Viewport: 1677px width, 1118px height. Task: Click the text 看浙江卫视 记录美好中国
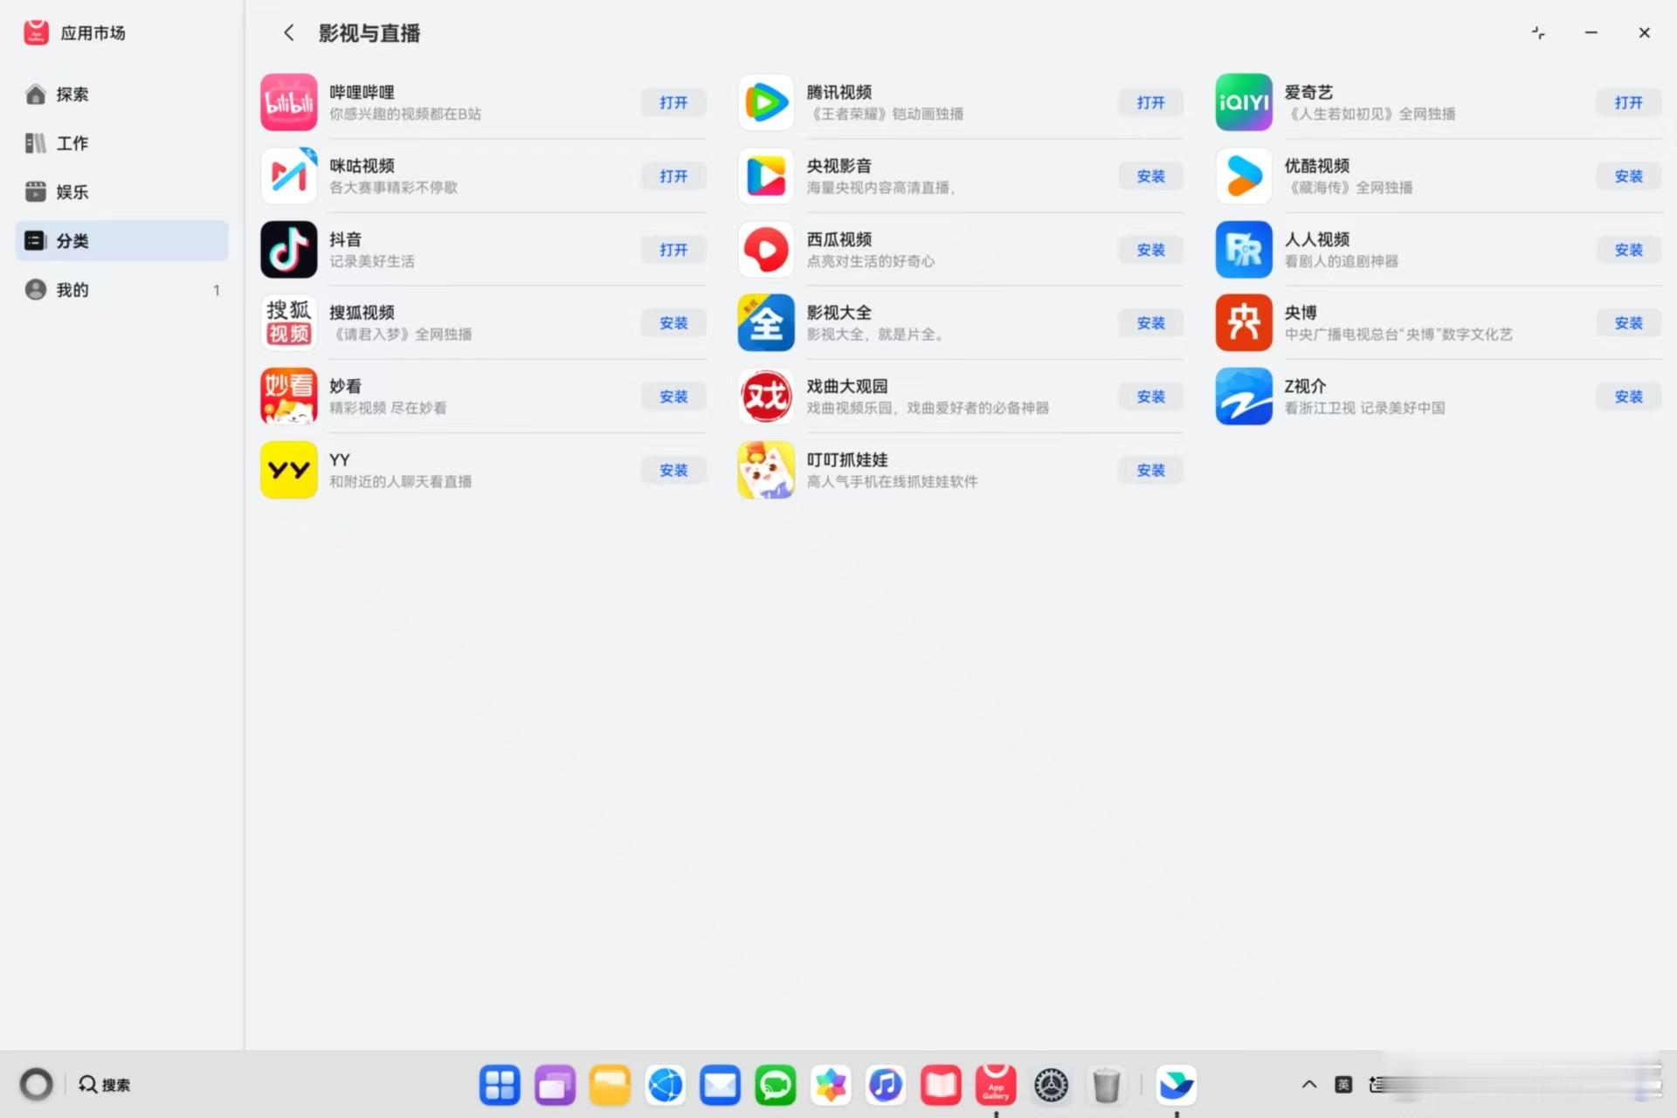tap(1363, 408)
